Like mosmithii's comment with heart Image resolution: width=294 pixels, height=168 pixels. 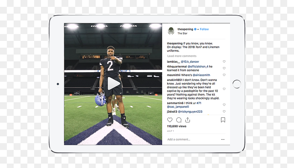click(x=224, y=75)
